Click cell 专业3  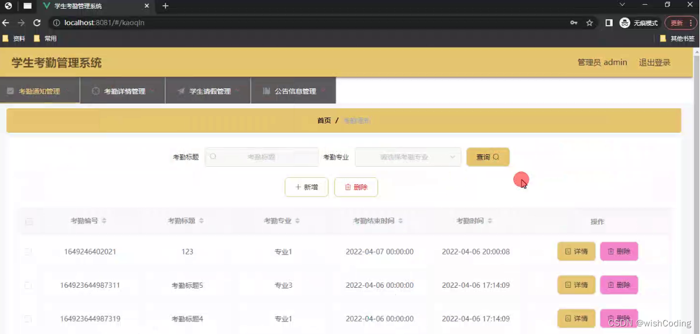(x=283, y=285)
